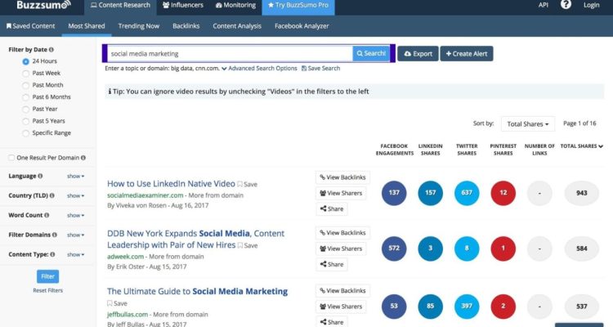Click info icon next to Content Type

click(x=53, y=254)
